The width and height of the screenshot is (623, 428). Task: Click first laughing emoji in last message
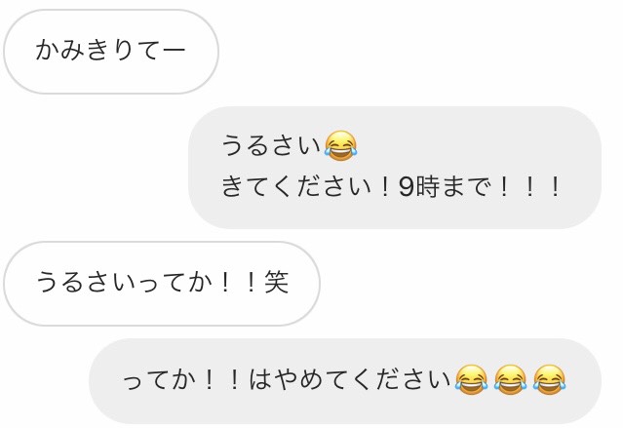click(471, 379)
